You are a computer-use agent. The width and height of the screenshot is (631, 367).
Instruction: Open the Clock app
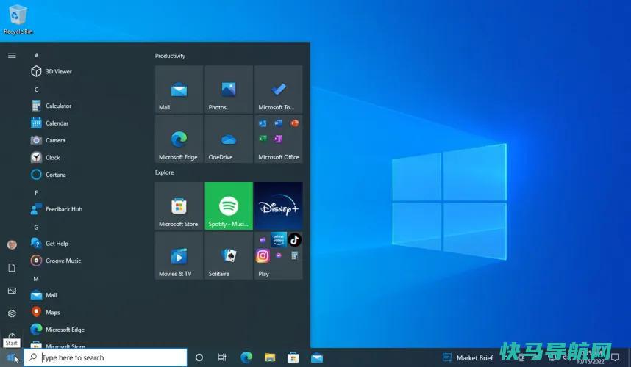click(45, 157)
